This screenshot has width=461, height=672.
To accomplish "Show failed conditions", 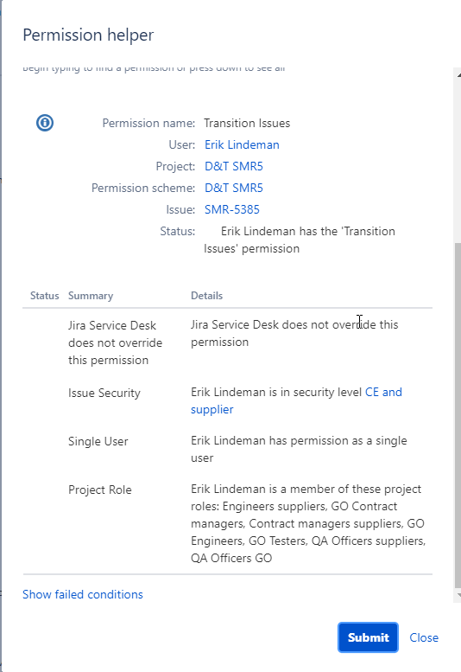I will (83, 594).
